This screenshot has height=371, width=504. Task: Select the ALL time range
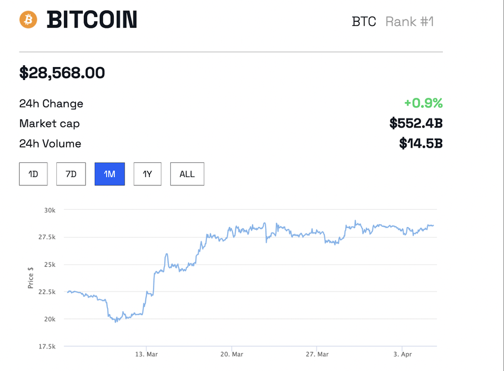[x=187, y=174]
